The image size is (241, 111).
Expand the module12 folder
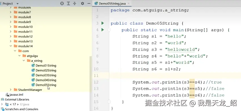click(10, 36)
